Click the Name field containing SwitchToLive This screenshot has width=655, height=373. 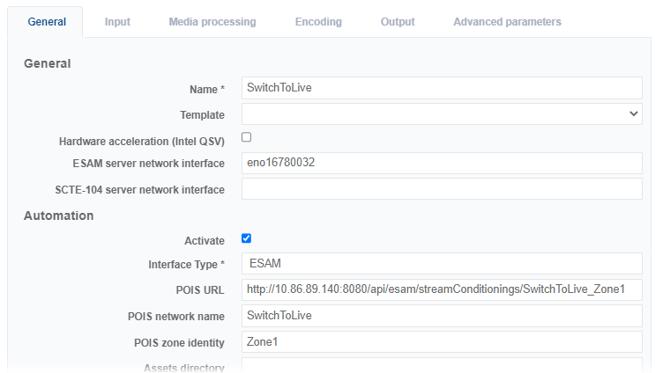(441, 89)
